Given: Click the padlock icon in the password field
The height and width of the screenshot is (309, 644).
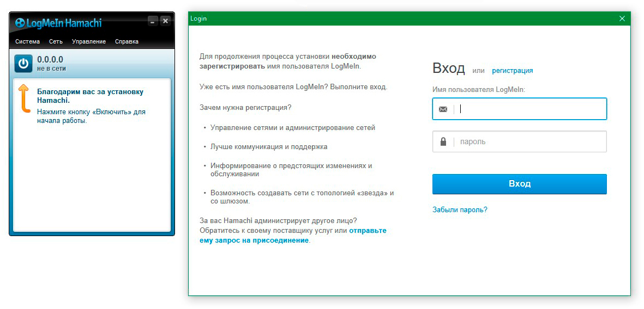Looking at the screenshot, I should [443, 142].
